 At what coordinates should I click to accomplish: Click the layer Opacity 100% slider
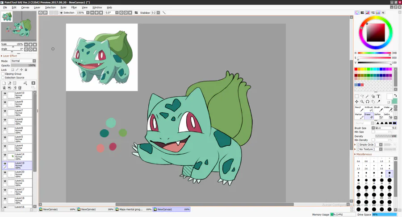[23, 65]
